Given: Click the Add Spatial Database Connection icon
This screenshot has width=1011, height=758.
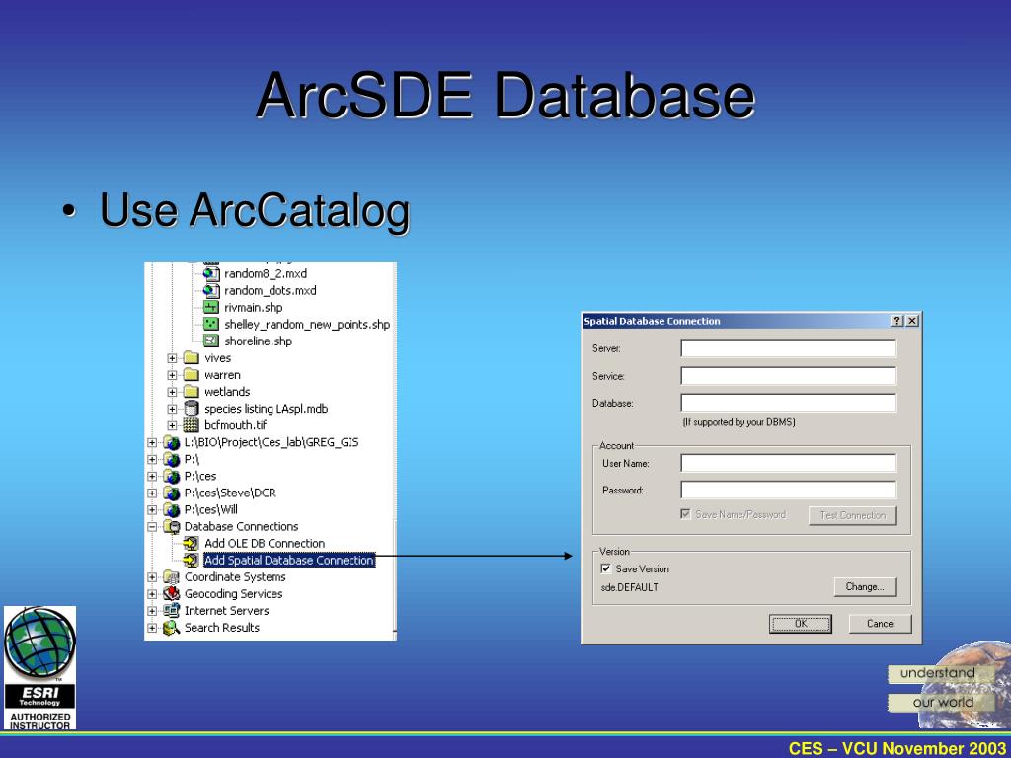Looking at the screenshot, I should 191,561.
